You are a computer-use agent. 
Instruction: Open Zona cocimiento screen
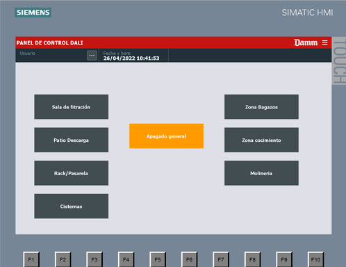click(261, 140)
